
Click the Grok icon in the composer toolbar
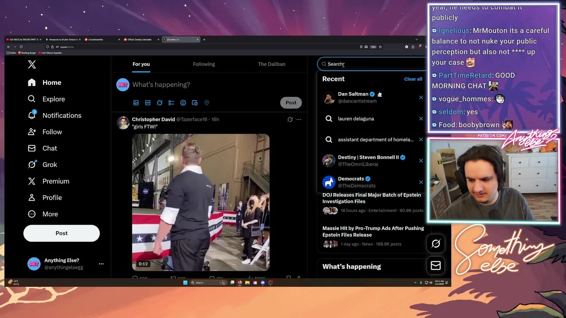[160, 102]
